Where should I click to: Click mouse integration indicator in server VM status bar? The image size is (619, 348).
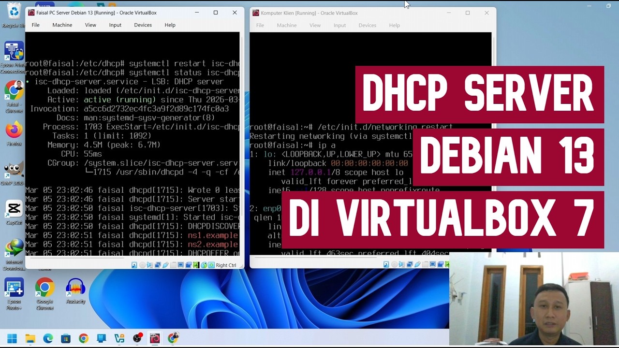click(204, 265)
